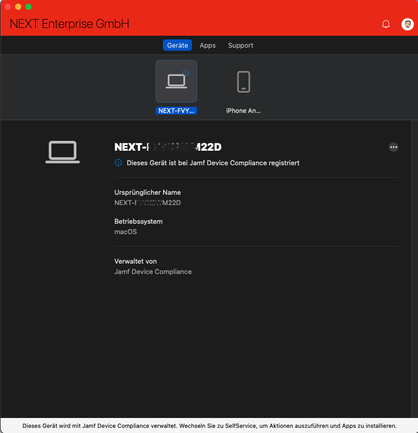This screenshot has height=433, width=418.
Task: Click the 'Dieses Gerät ist bei Jamf Device Compliance registriert' text
Action: click(213, 163)
